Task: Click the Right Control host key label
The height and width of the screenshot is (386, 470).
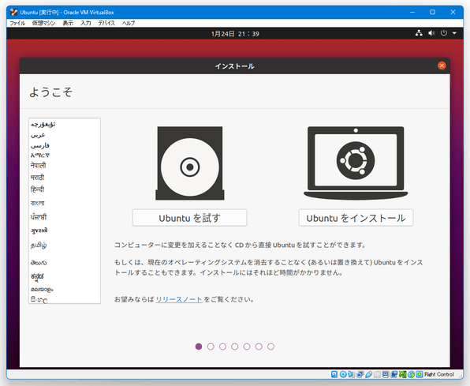Action: click(x=439, y=374)
